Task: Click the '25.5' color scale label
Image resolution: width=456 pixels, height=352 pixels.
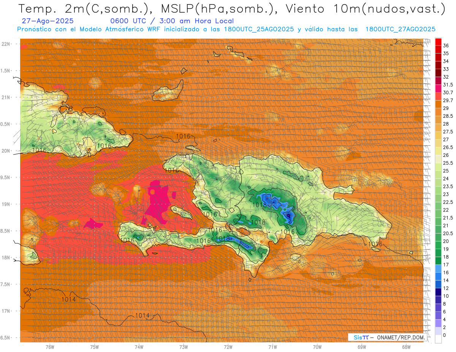Action: click(x=448, y=163)
